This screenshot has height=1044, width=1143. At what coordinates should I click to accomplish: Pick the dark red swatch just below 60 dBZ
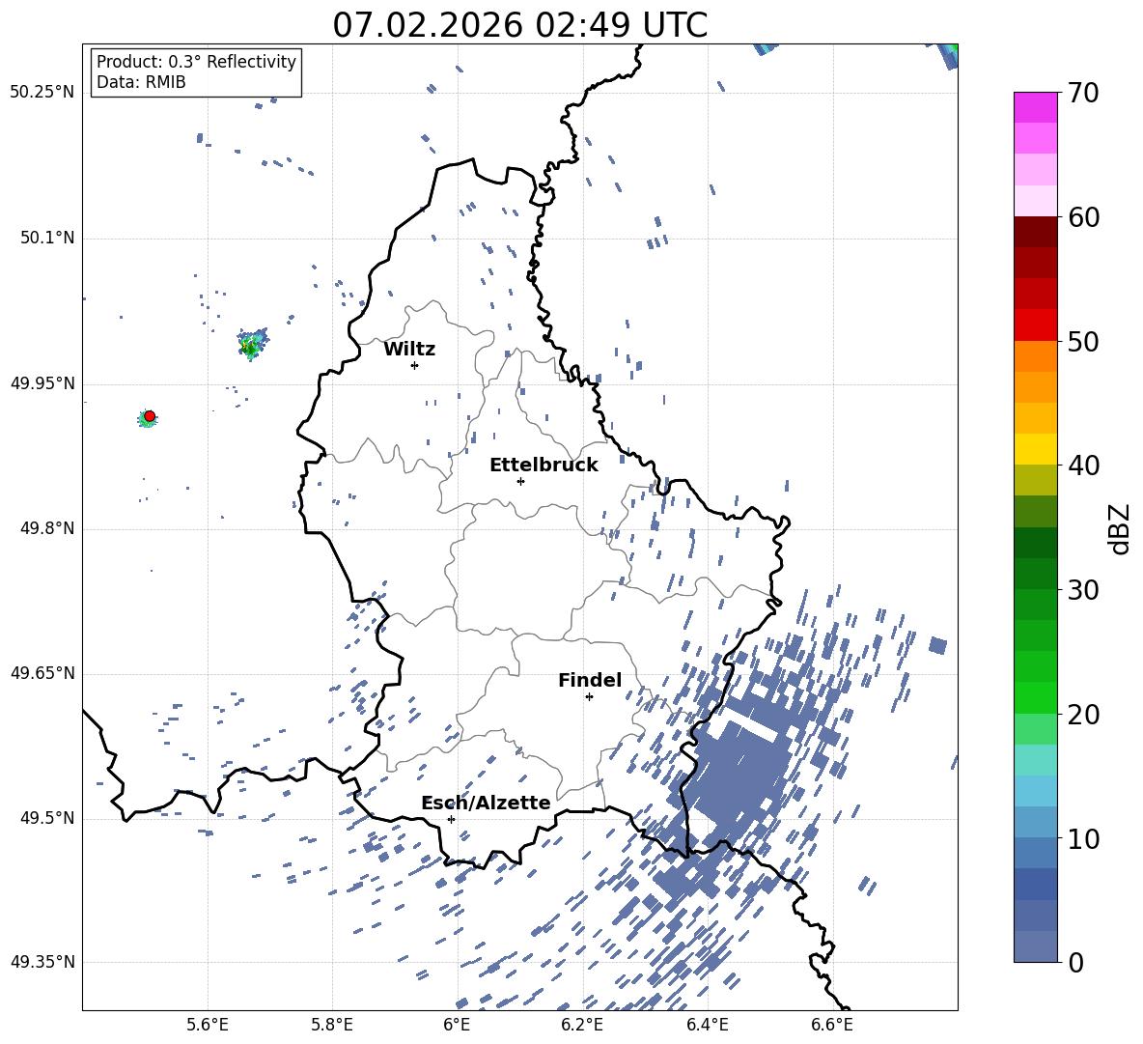point(1035,232)
